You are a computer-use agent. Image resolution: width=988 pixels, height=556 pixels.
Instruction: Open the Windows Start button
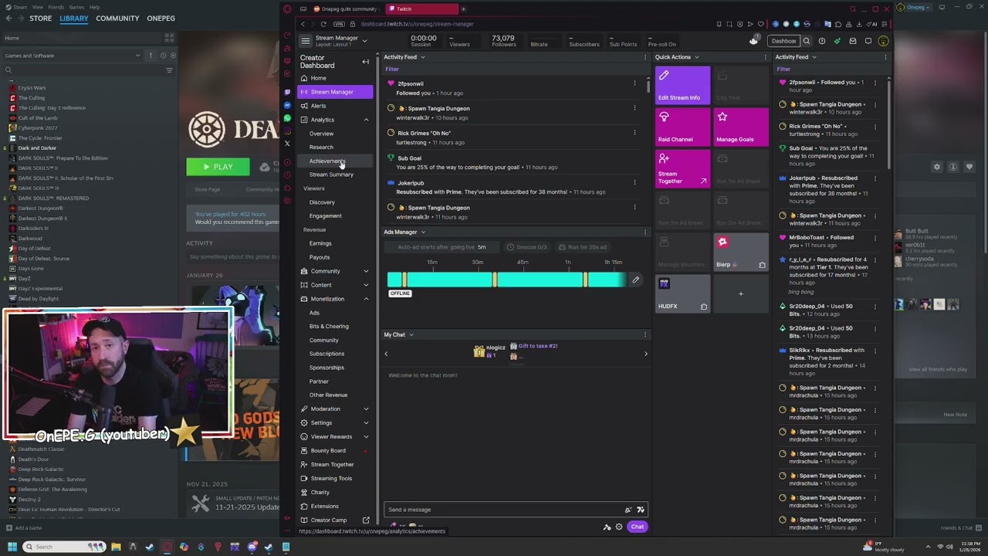tap(11, 547)
